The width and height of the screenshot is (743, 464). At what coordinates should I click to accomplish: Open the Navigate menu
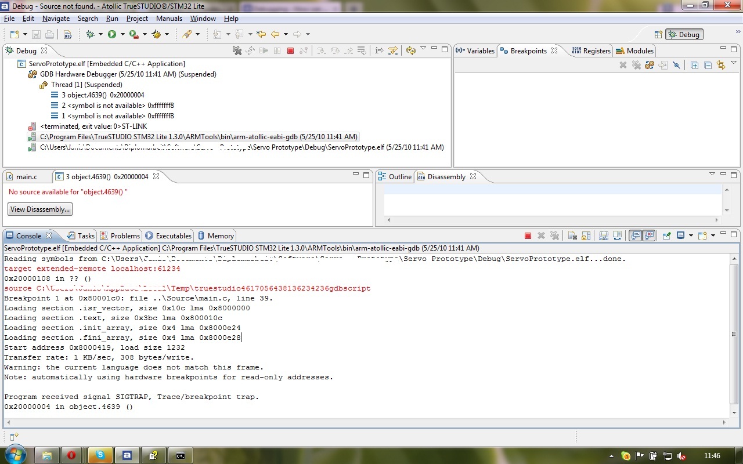[x=56, y=19]
